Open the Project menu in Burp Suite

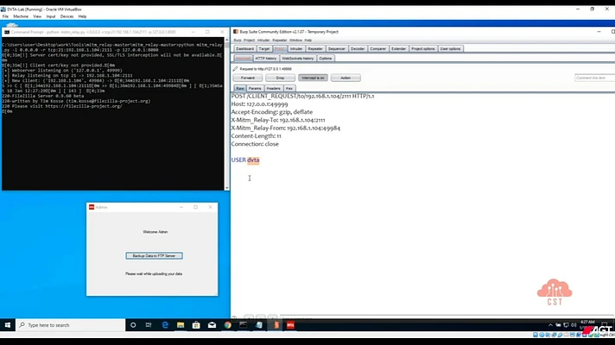click(x=249, y=41)
